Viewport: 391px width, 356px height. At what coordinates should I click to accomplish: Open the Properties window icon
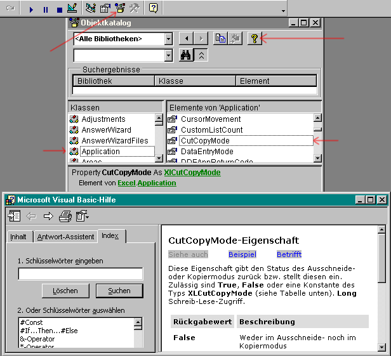coord(105,8)
